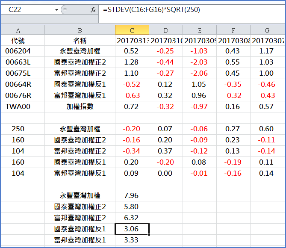Click value 6.32 for 富邦臺灣加權正2
Image resolution: width=286 pixels, height=248 pixels.
pos(132,218)
